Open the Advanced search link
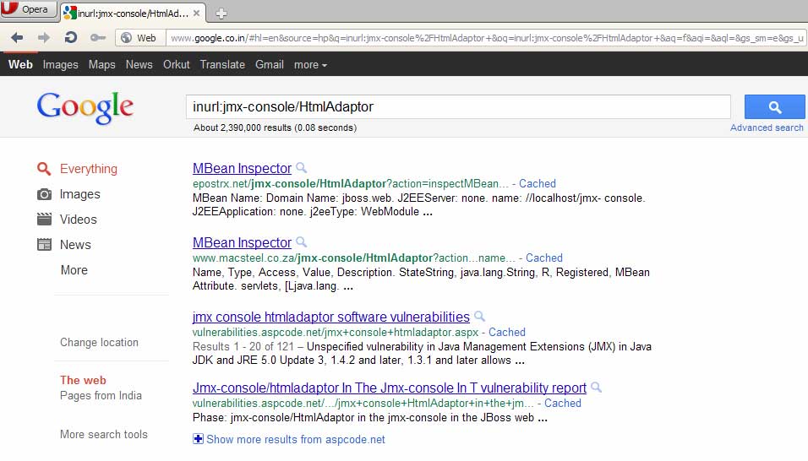This screenshot has width=808, height=461. click(x=767, y=127)
